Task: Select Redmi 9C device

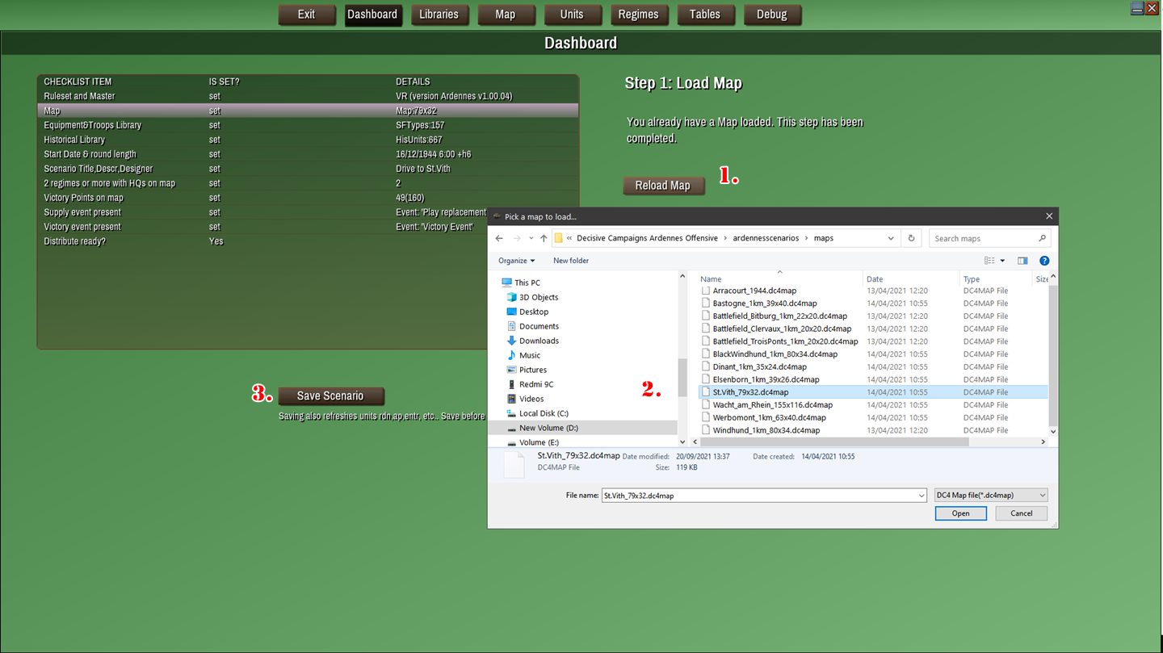Action: pos(536,384)
